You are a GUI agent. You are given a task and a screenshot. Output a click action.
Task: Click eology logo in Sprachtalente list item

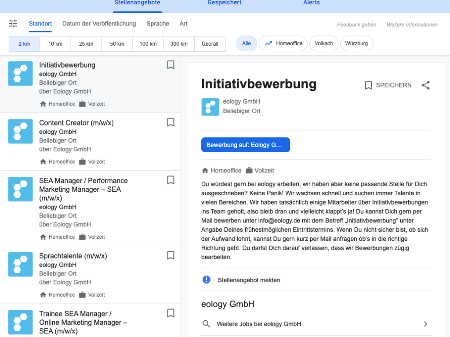(20, 264)
